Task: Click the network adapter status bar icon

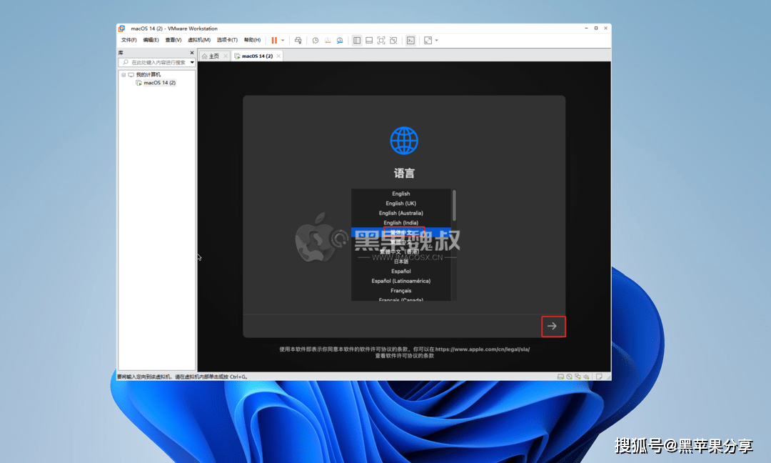Action: [578, 377]
